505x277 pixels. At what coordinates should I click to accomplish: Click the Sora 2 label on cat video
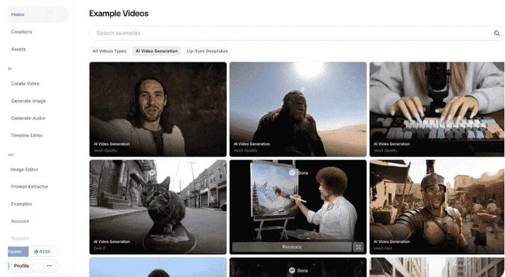pyautogui.click(x=100, y=248)
